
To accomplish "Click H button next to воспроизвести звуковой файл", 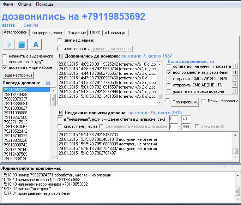I will pos(235,72).
